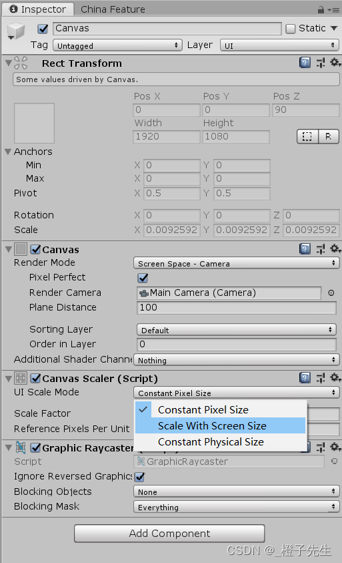This screenshot has height=563, width=342.
Task: Open Graphic Raycaster gear settings menu
Action: [x=335, y=447]
